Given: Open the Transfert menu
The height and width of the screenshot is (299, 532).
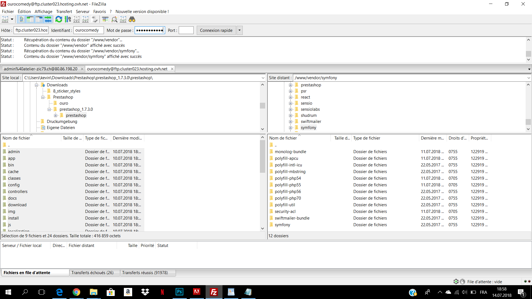Looking at the screenshot, I should tap(64, 11).
